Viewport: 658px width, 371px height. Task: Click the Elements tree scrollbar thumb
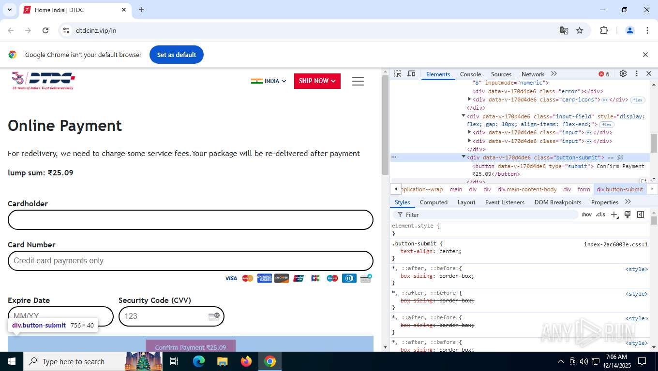(x=654, y=143)
